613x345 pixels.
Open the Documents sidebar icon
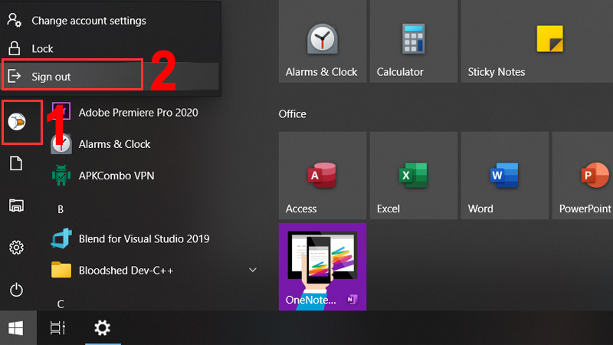[16, 163]
